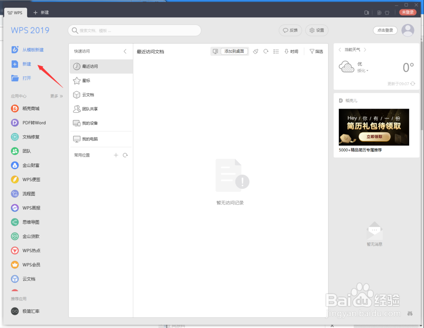
Task: Click 从模板新建 icon in sidebar
Action: 15,50
